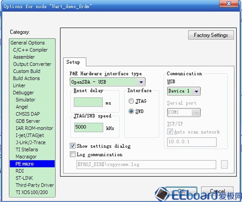This screenshot has width=242, height=202.
Task: Open Linker category
Action: [x=19, y=85]
